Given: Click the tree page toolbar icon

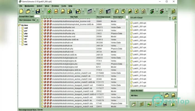Looking at the screenshot, I should (x=137, y=11).
